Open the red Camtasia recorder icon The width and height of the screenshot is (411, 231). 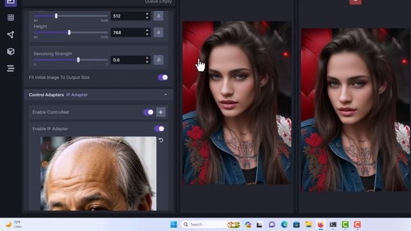point(357,225)
